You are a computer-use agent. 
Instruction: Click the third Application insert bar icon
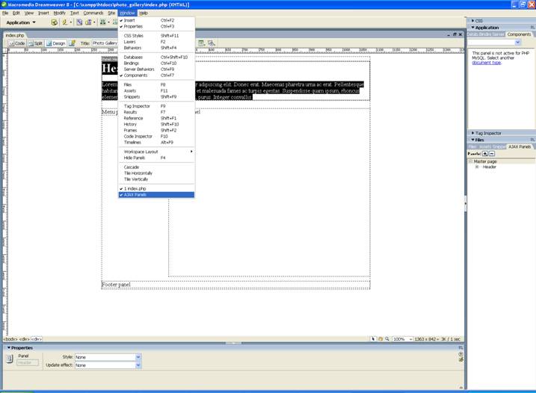79,22
